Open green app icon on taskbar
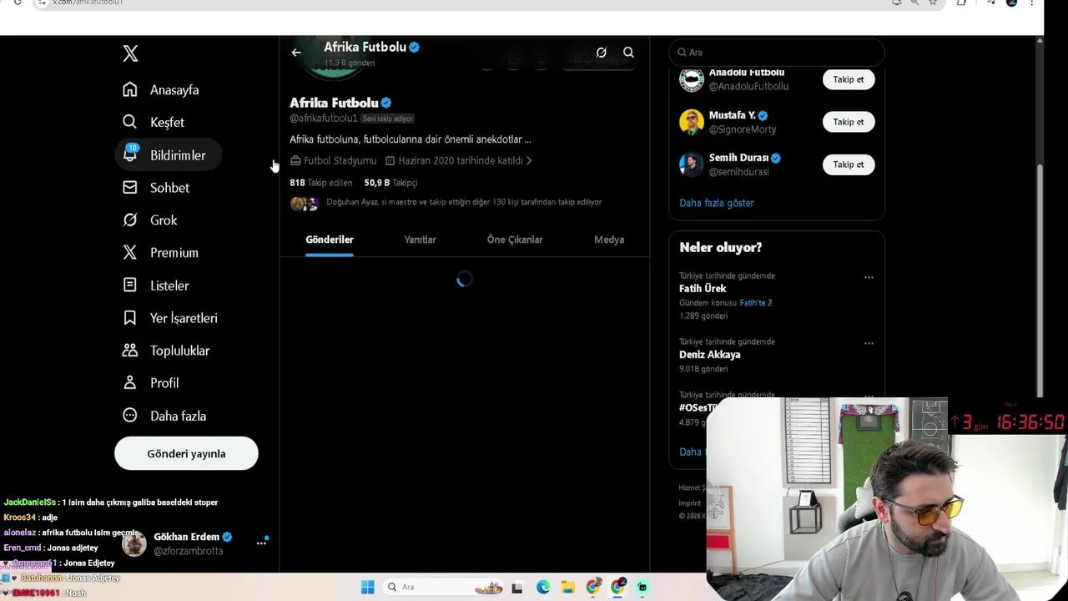The width and height of the screenshot is (1068, 601). click(x=642, y=588)
